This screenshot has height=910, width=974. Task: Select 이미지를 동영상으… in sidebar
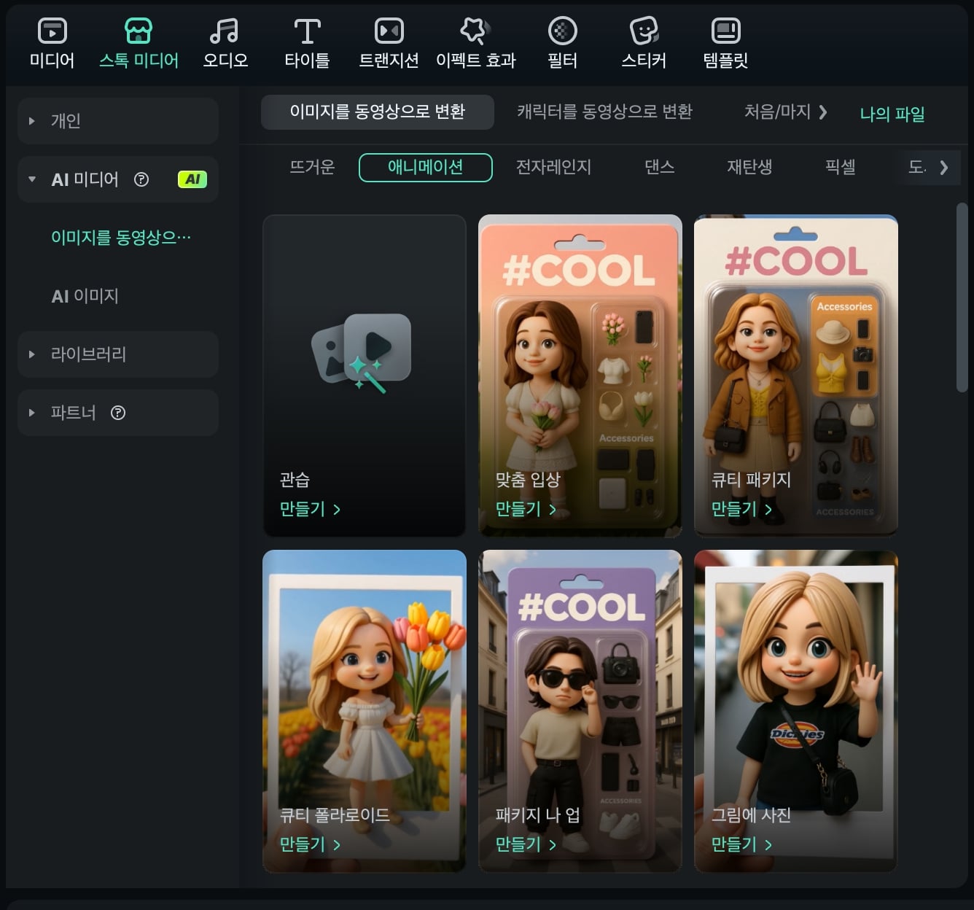pyautogui.click(x=121, y=238)
